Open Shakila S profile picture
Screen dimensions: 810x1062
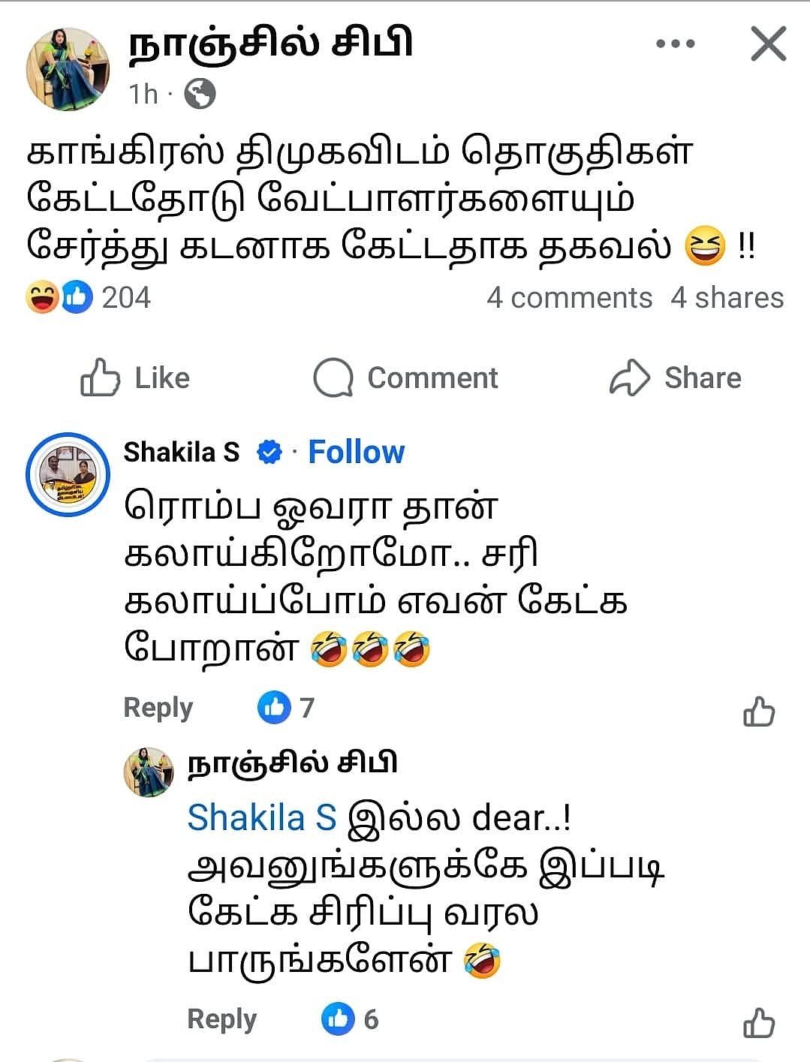[x=68, y=474]
